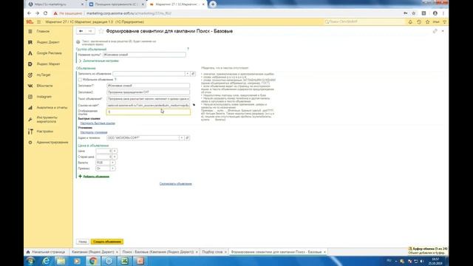Add form to favorites with star icon

[101, 31]
